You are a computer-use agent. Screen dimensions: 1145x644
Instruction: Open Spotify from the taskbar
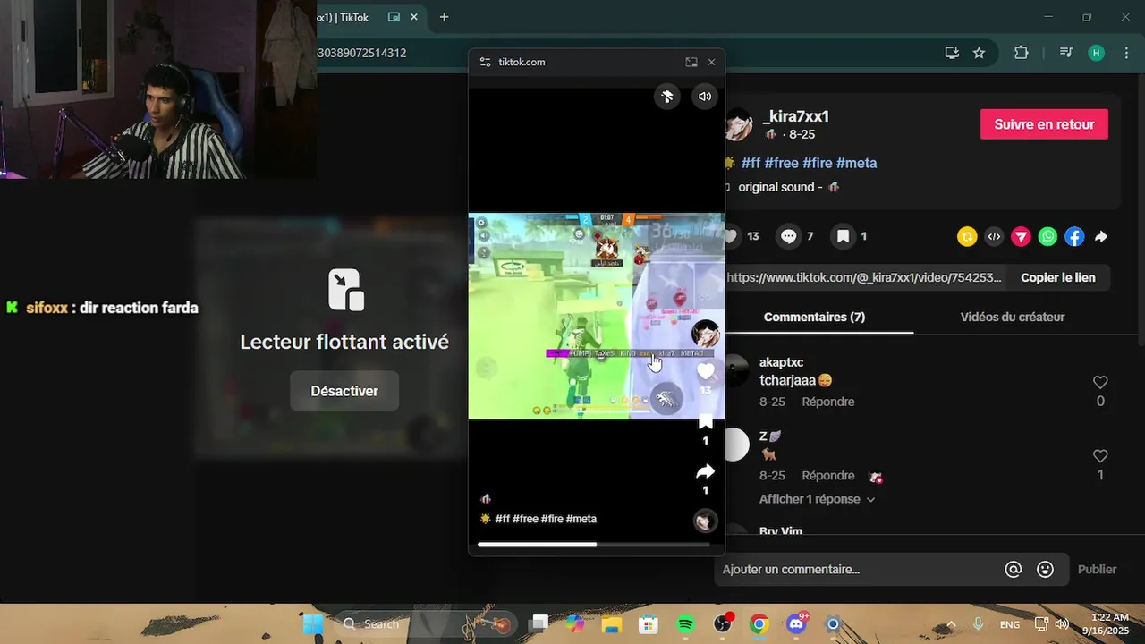[x=685, y=624]
